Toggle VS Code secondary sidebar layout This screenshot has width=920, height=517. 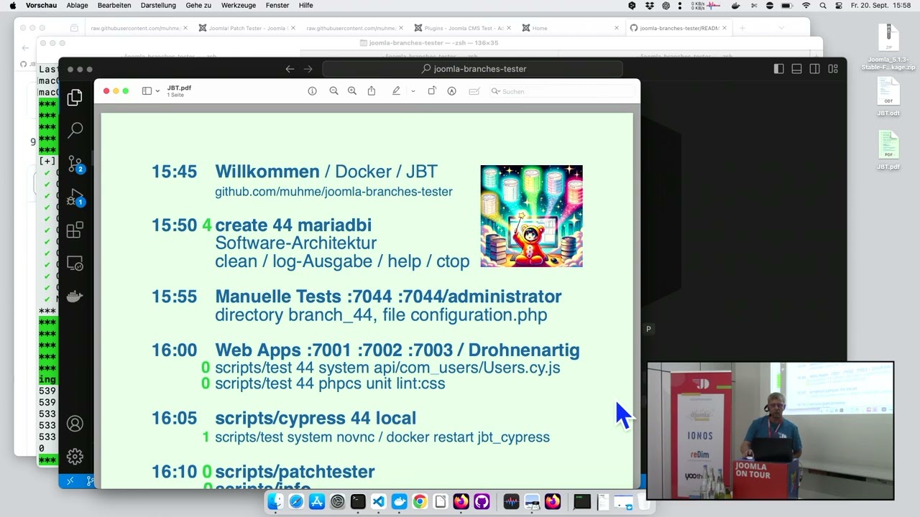(814, 69)
